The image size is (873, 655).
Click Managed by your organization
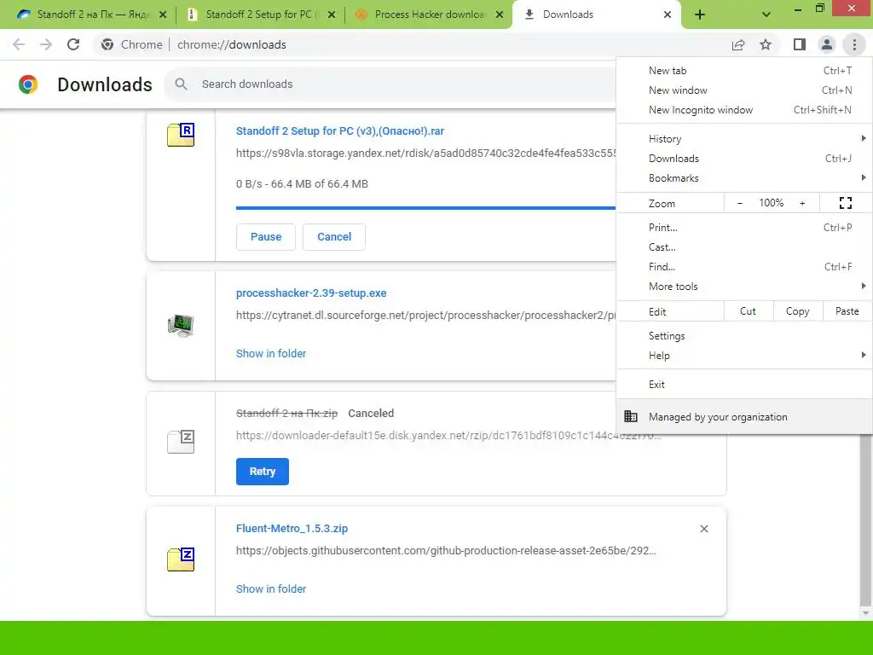(x=744, y=416)
